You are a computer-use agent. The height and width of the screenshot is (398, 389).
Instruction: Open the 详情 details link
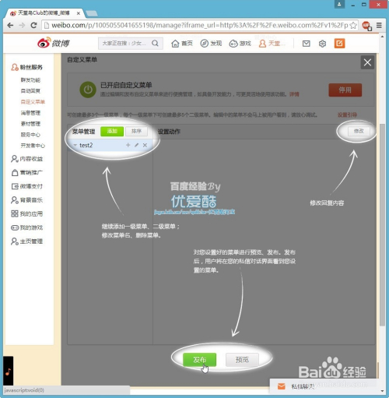294,94
